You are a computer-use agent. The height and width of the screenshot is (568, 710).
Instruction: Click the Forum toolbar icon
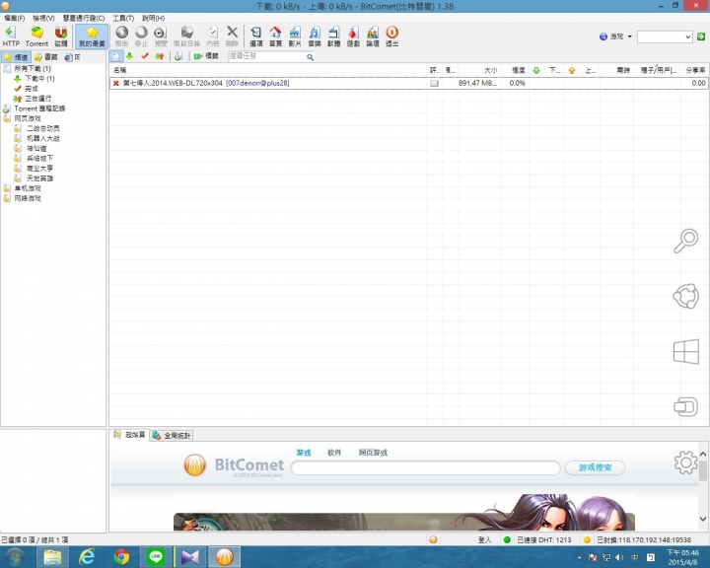(373, 36)
